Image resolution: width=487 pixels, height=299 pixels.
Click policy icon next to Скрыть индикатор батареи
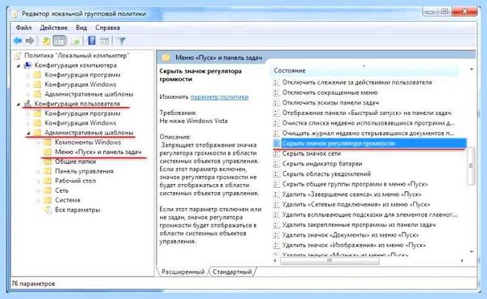(276, 164)
